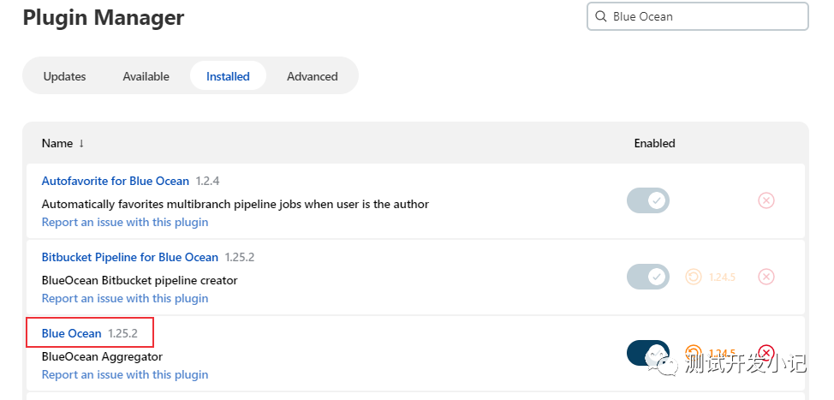Go to the Advanced tab
This screenshot has height=400, width=834.
[x=312, y=76]
